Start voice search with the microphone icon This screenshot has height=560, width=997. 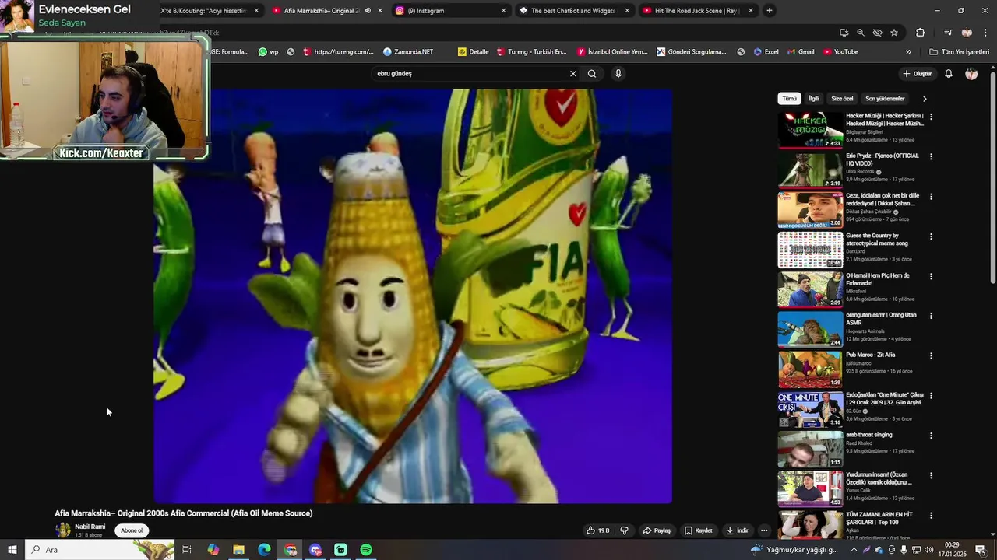click(618, 74)
